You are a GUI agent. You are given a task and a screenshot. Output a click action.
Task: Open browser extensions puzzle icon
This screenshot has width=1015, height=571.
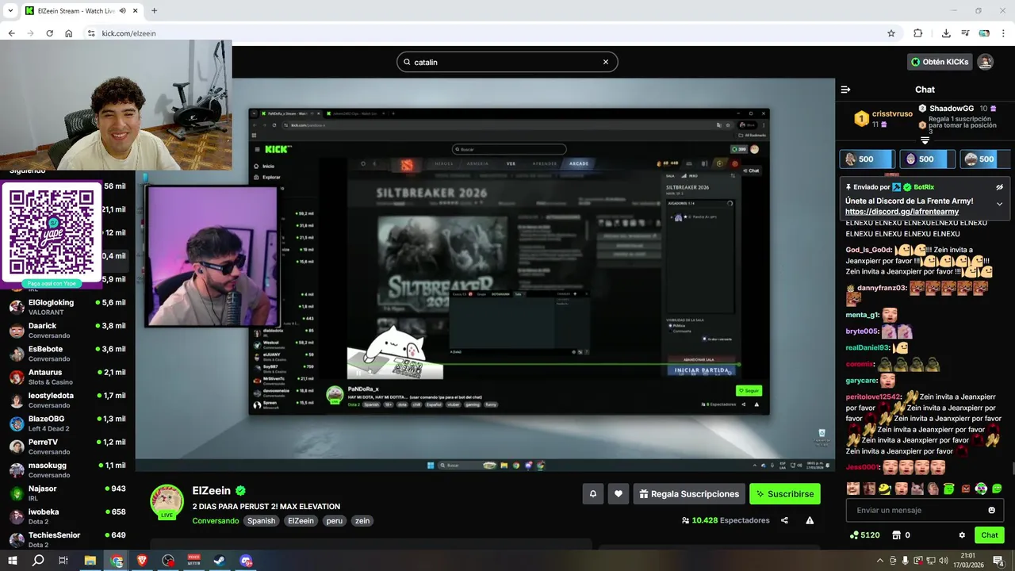point(918,33)
